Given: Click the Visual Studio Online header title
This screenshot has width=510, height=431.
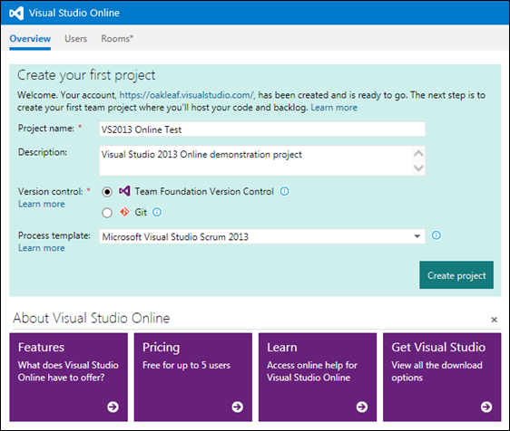Looking at the screenshot, I should pos(74,13).
